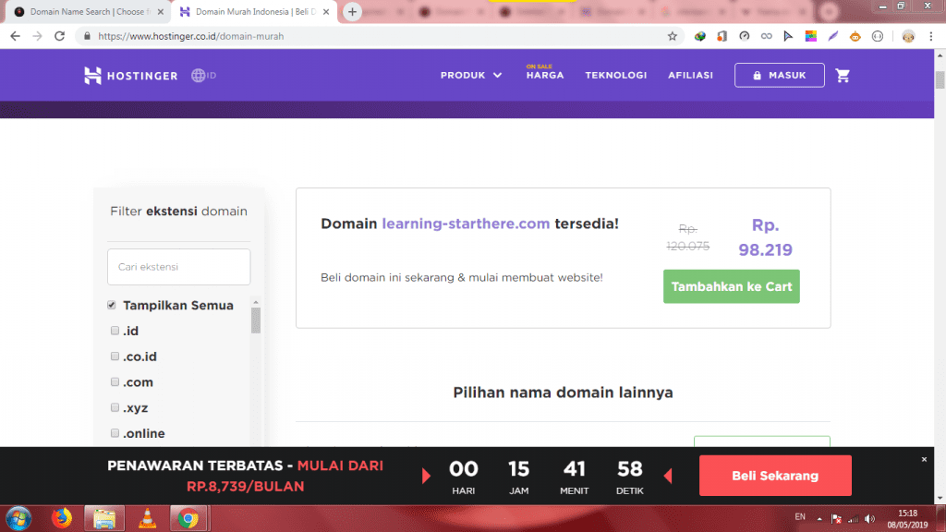The image size is (946, 532).
Task: Click the purple feather extension icon
Action: [x=833, y=36]
